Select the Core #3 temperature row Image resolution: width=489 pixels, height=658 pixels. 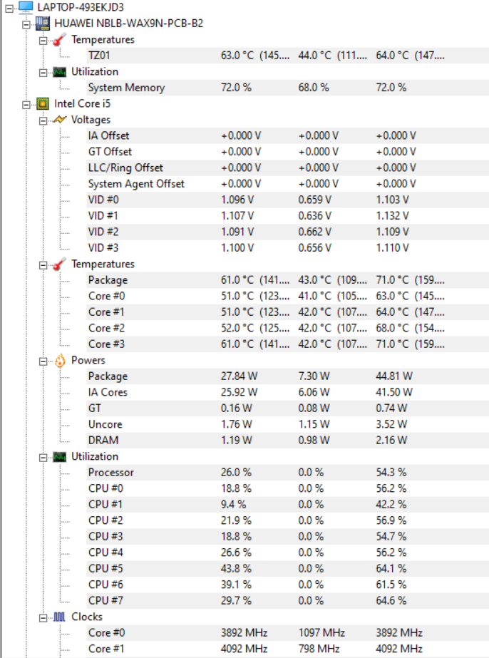click(x=287, y=344)
